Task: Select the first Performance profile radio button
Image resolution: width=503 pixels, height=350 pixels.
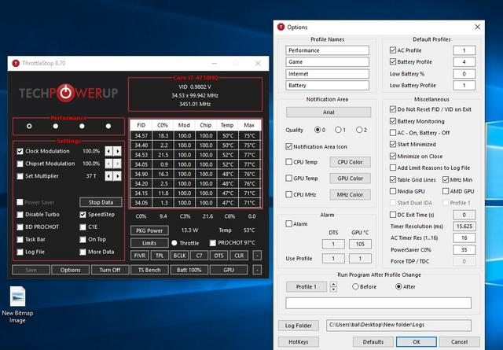Action: [29, 125]
